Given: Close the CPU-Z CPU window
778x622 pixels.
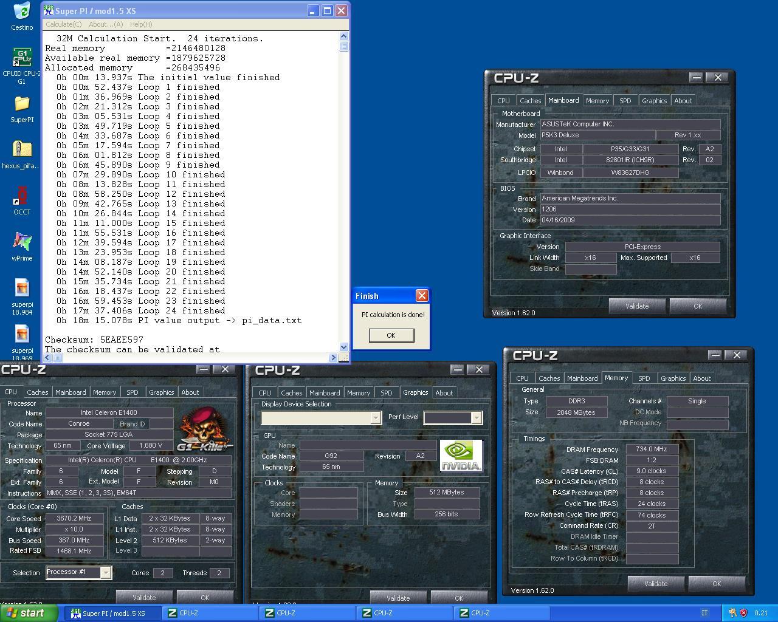Looking at the screenshot, I should click(x=225, y=369).
